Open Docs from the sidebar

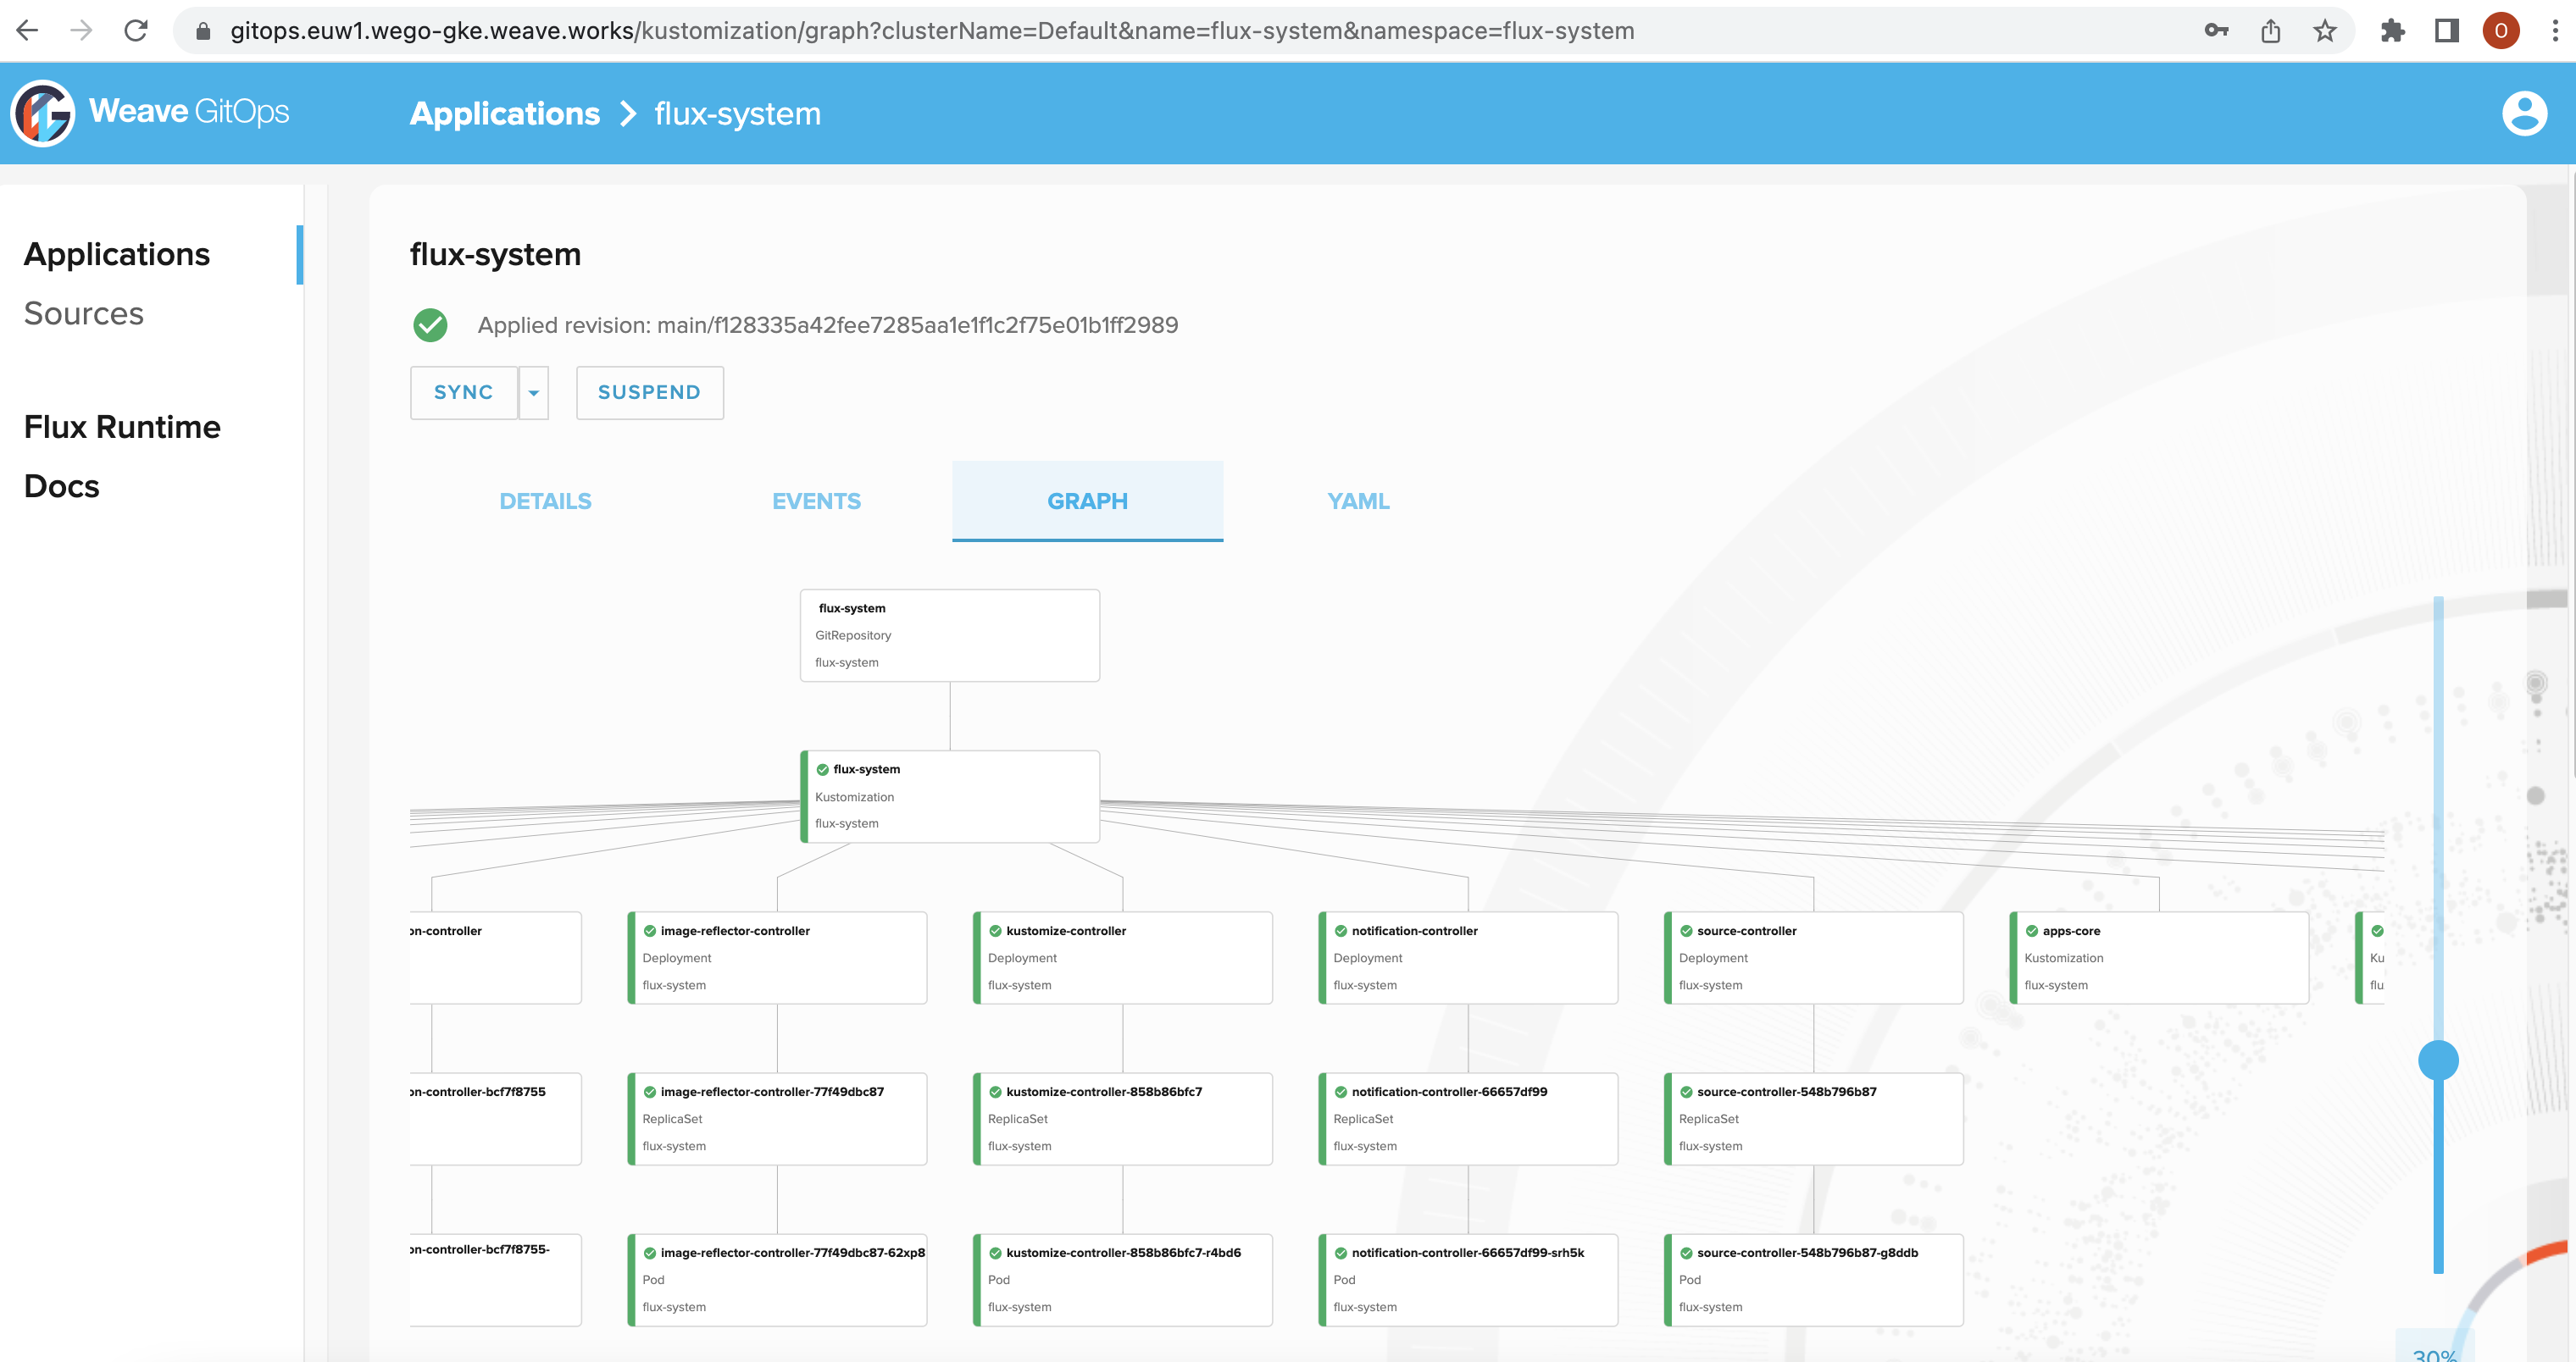[x=61, y=485]
